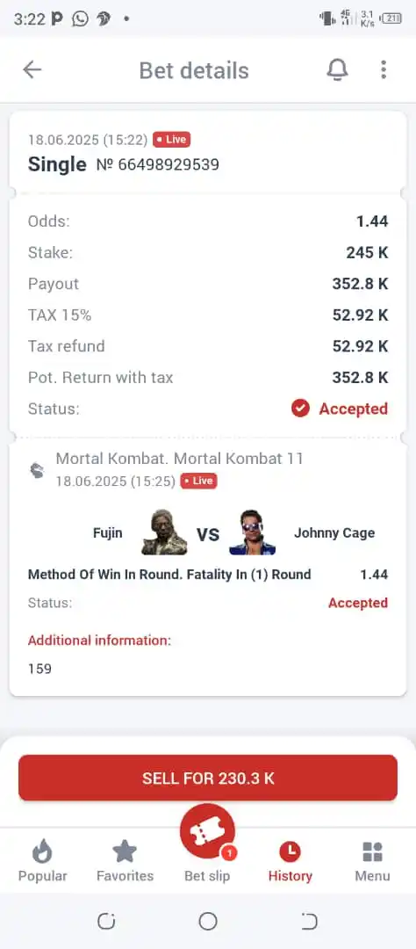416x949 pixels.
Task: Open notifications bell icon
Action: [337, 69]
